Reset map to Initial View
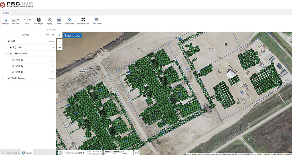292x155 pixels. pos(69,20)
